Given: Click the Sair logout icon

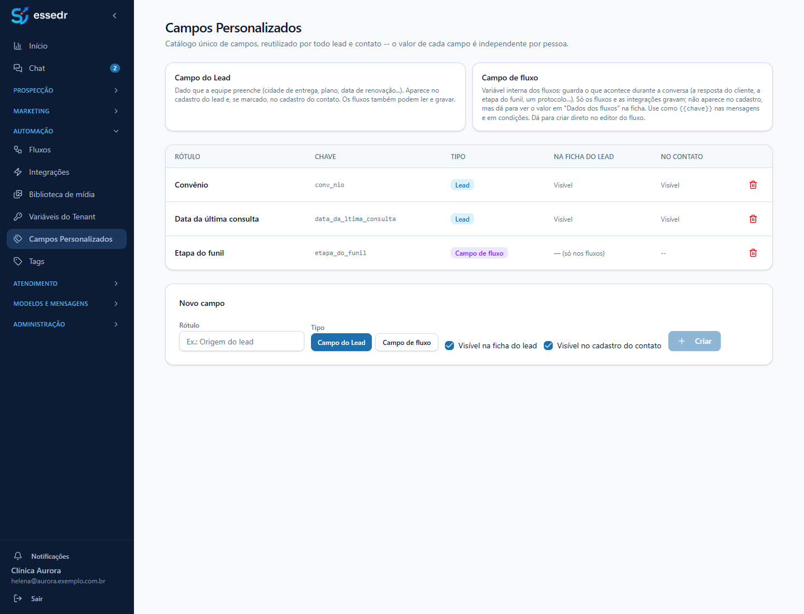Looking at the screenshot, I should point(18,598).
